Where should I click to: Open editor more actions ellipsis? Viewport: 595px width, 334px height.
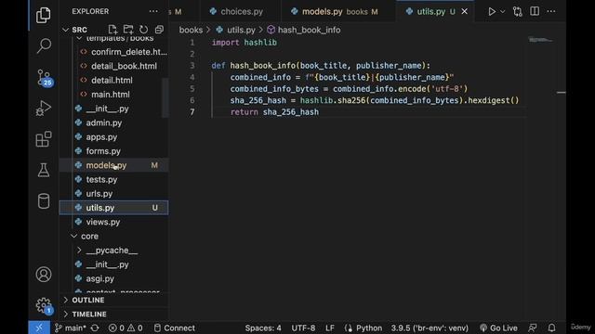click(551, 11)
